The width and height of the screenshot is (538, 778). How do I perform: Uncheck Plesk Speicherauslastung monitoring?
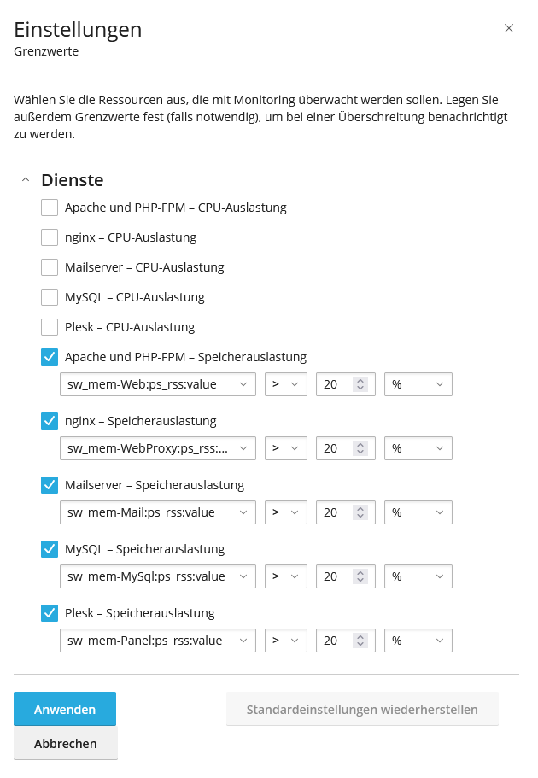point(50,613)
